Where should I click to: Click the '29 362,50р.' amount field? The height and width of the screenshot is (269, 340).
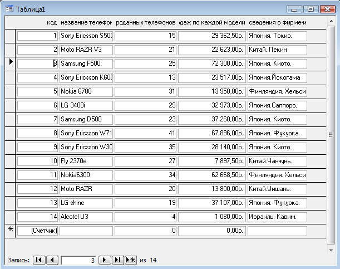click(x=212, y=36)
